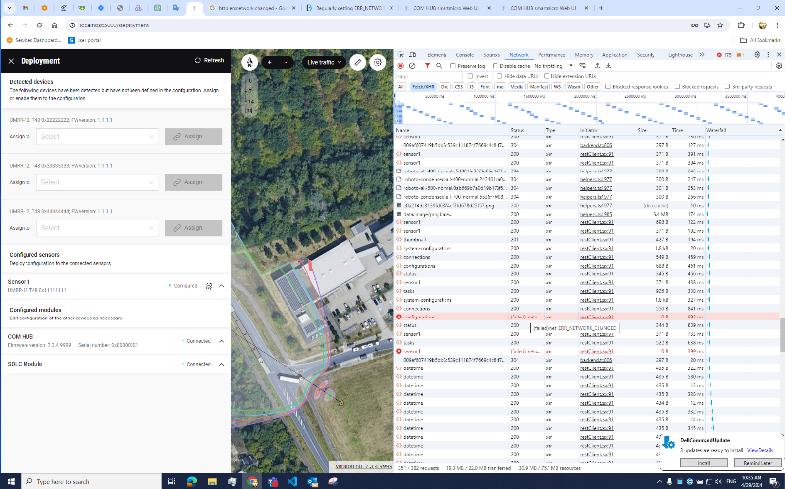Zoom out the map with the minus button
Viewport: 785px width, 489px height.
click(286, 62)
